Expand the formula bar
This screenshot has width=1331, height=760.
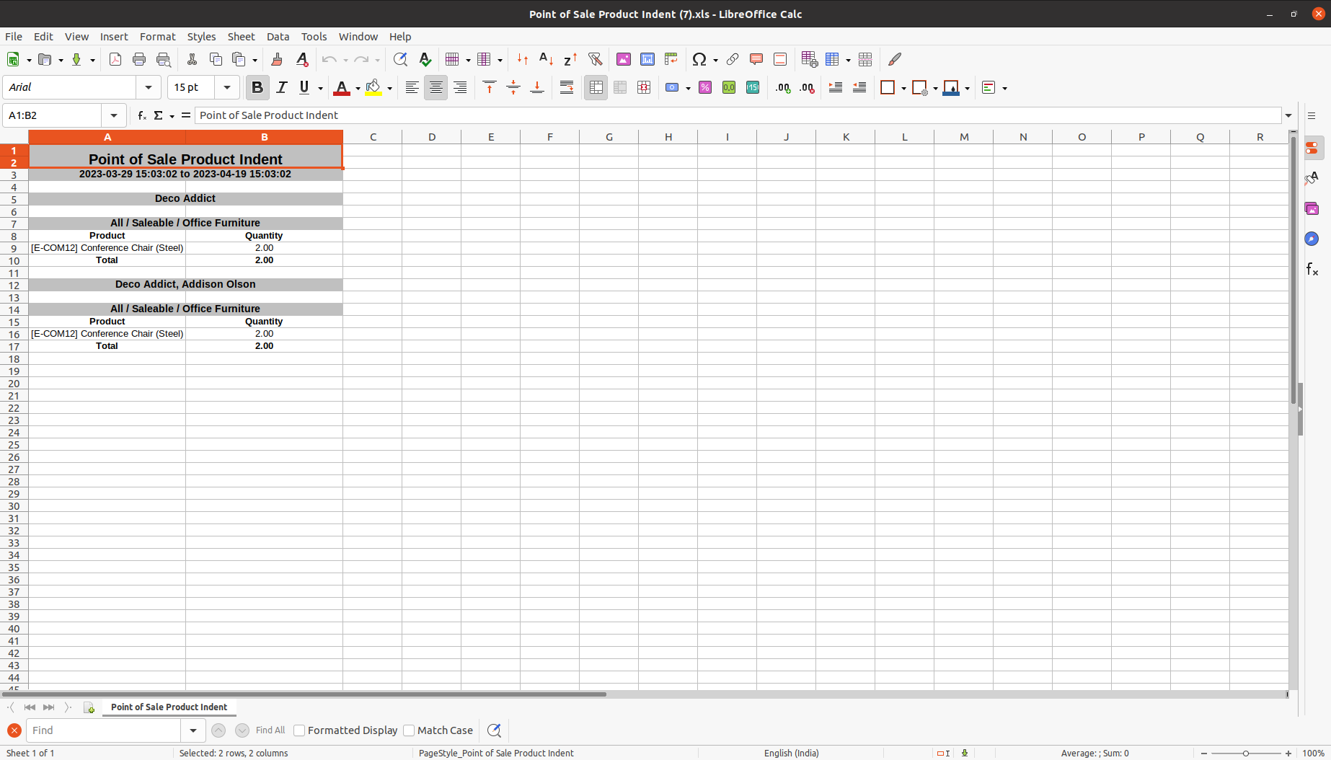1288,115
